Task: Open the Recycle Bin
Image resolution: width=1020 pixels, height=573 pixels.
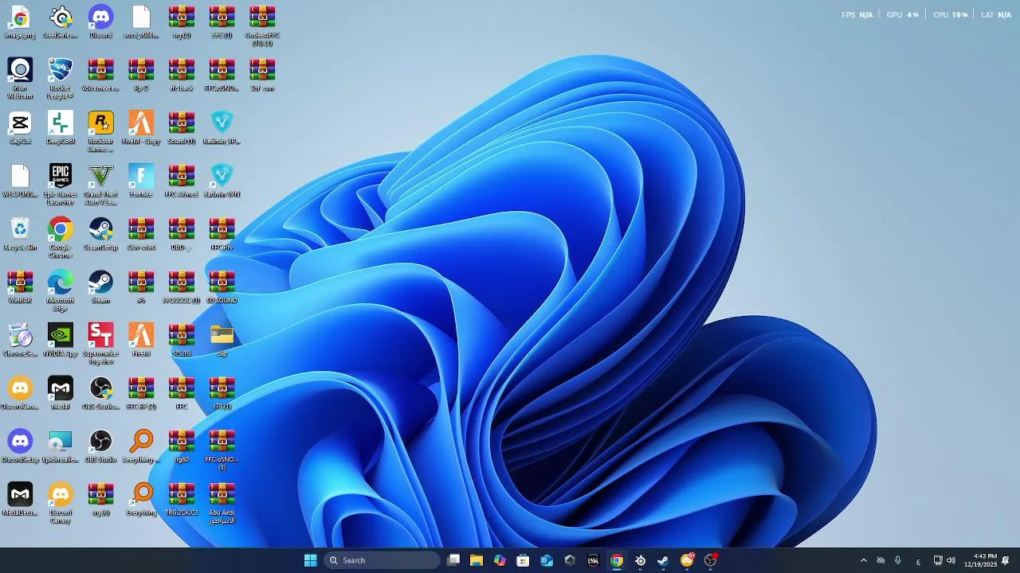Action: coord(20,234)
